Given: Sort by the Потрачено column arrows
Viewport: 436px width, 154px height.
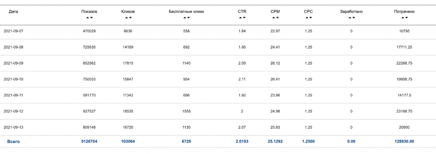Looking at the screenshot, I should click(404, 18).
